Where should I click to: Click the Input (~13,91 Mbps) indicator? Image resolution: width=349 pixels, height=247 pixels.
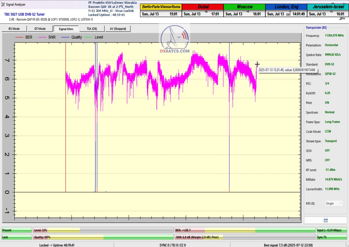(x=331, y=230)
